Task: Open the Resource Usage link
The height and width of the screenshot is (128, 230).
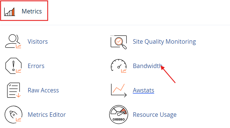Action: pos(155,115)
